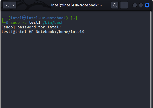The height and width of the screenshot is (108, 153).
Task: Click the tilde directory in the prompt brackets
Action: pyautogui.click(x=74, y=18)
